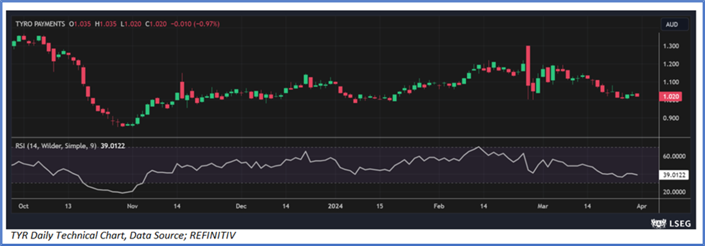Click the 13 date label after Oct
The image size is (705, 246).
pyautogui.click(x=69, y=207)
